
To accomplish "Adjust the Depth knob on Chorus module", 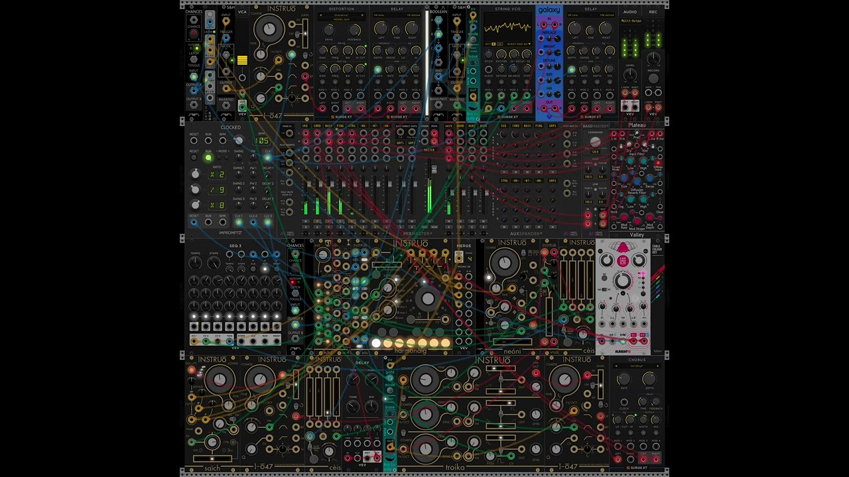I will tap(649, 380).
